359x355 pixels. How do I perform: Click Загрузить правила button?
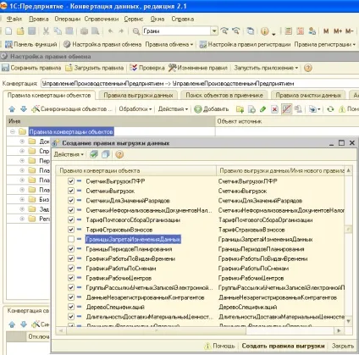point(95,68)
